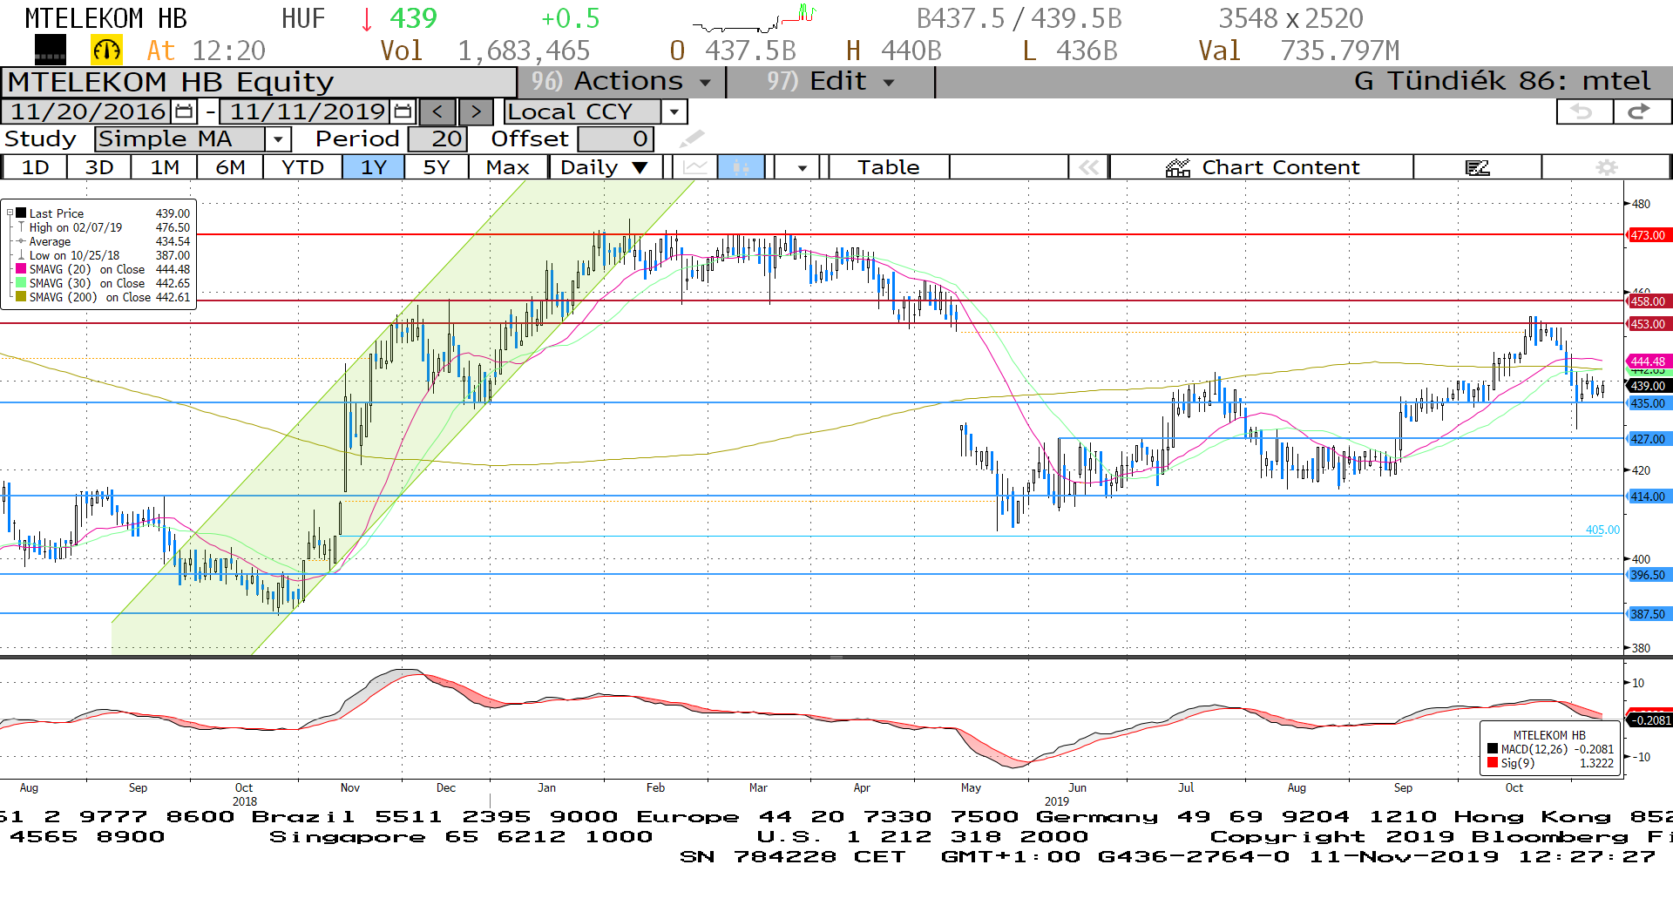This screenshot has height=905, width=1673.
Task: Click the chart annotation edit icon
Action: (x=1478, y=167)
